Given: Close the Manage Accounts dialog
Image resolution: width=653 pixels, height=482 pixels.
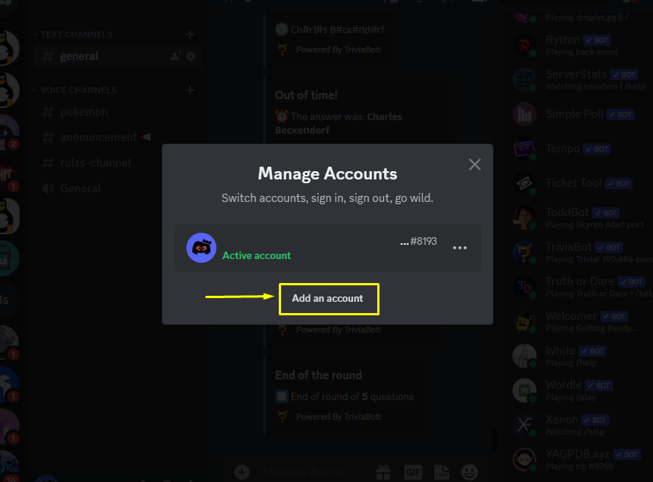Looking at the screenshot, I should tap(474, 164).
